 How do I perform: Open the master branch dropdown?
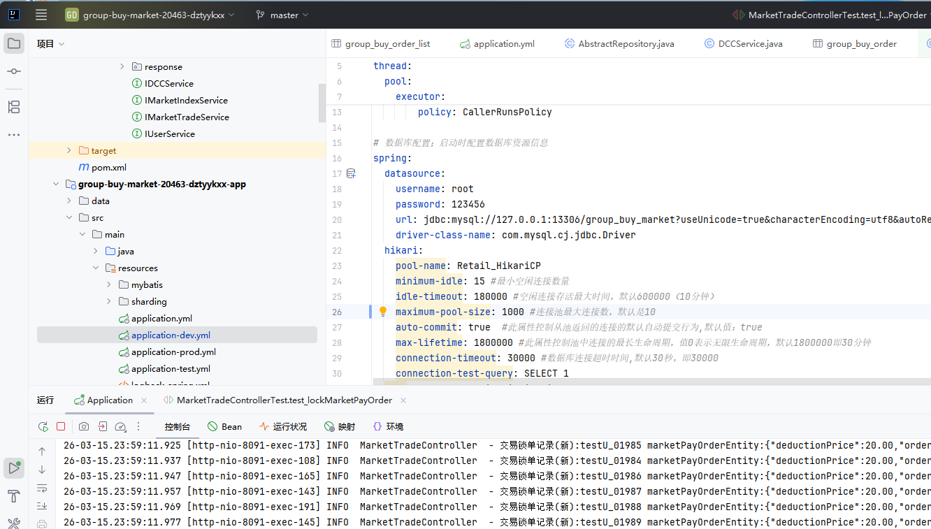[x=282, y=15]
